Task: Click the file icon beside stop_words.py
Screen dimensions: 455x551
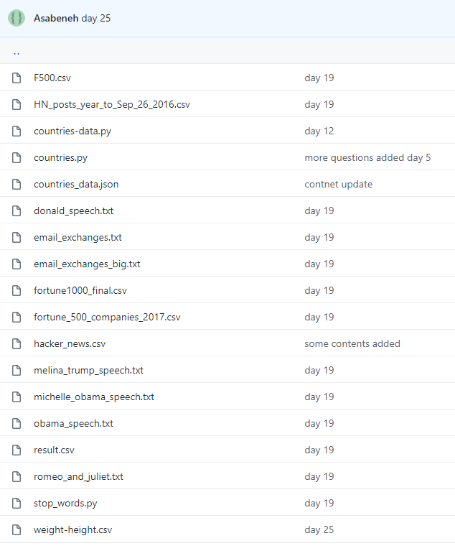Action: click(17, 503)
